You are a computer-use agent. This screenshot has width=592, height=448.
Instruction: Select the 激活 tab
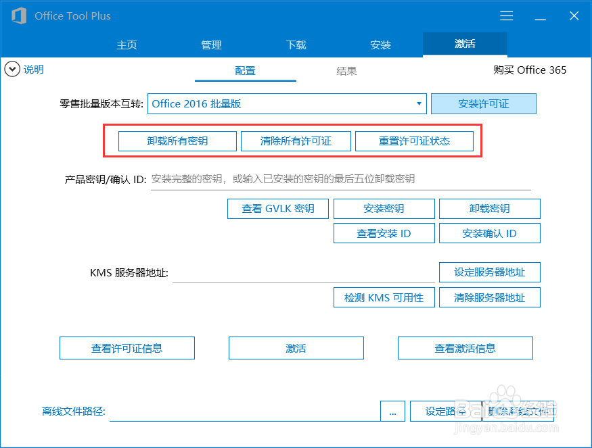(465, 44)
